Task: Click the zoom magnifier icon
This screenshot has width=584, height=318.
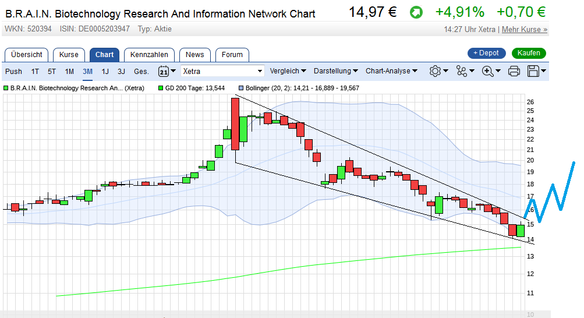Action: click(x=491, y=71)
